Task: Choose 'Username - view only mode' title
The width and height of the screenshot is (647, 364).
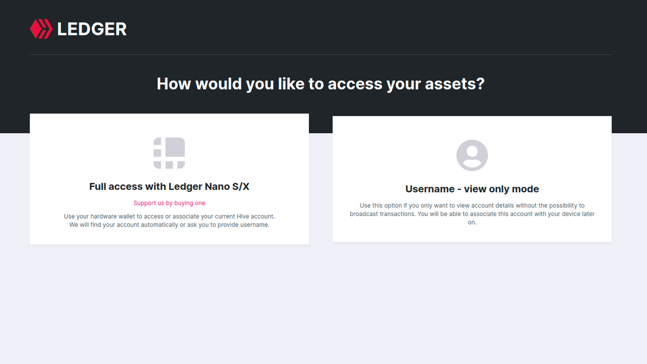Action: coord(472,189)
